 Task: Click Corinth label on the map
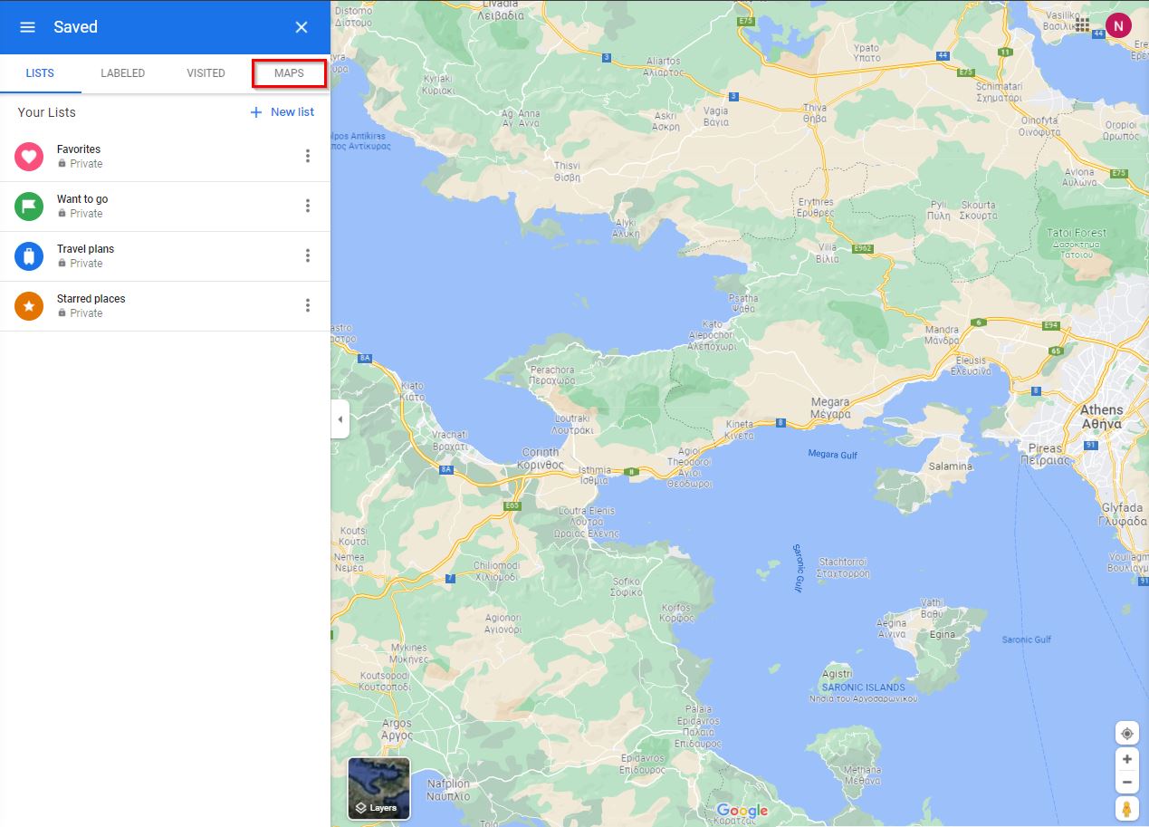tap(541, 458)
